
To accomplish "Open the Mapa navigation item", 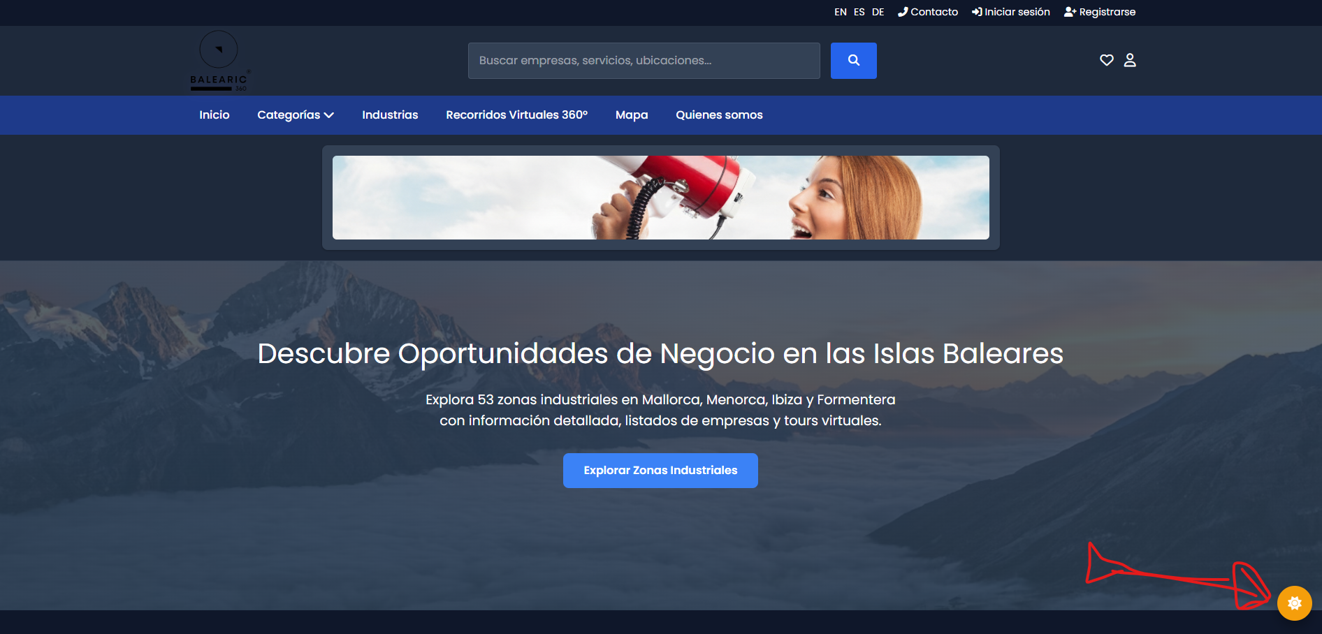I will (x=631, y=115).
